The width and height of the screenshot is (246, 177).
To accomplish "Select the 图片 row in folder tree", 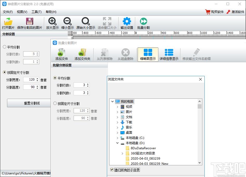I will pyautogui.click(x=126, y=112).
